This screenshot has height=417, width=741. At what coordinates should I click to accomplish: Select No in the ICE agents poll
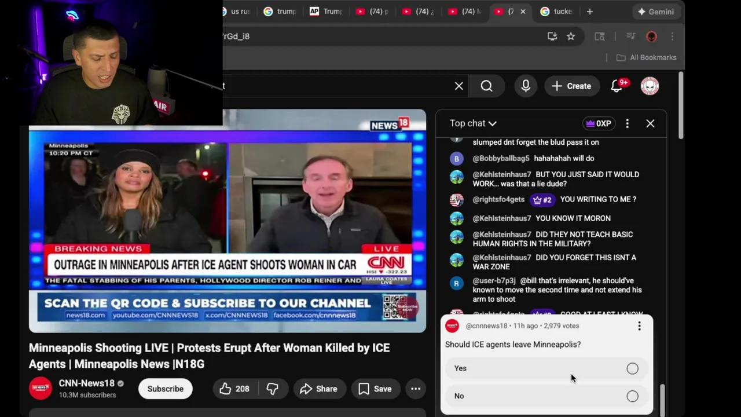pyautogui.click(x=546, y=396)
